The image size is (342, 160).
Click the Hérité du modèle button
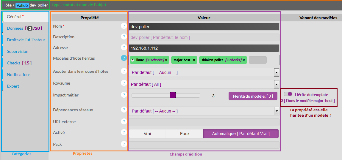[x=253, y=96]
